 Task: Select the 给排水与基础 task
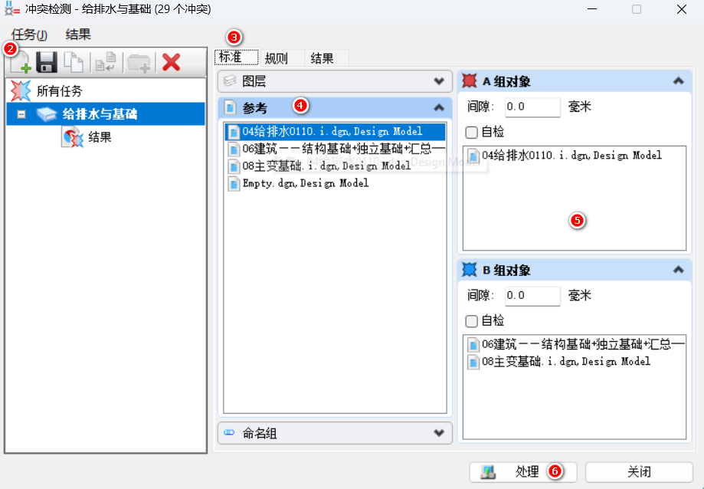coord(106,114)
